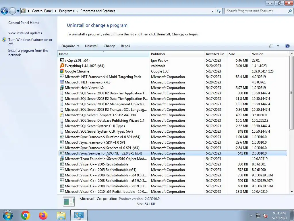294x221 pixels.
Task: Select Microsoft Visual C++ 2005 Redistributable row
Action: pyautogui.click(x=173, y=164)
